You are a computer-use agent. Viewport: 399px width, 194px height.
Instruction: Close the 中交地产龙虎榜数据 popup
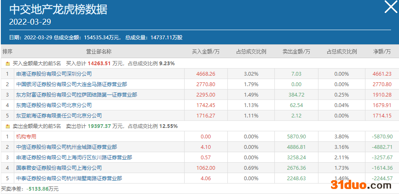click(389, 8)
